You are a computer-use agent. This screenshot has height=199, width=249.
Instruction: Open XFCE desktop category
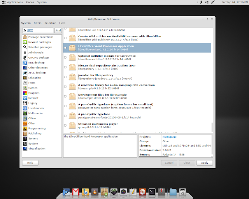point(37,73)
